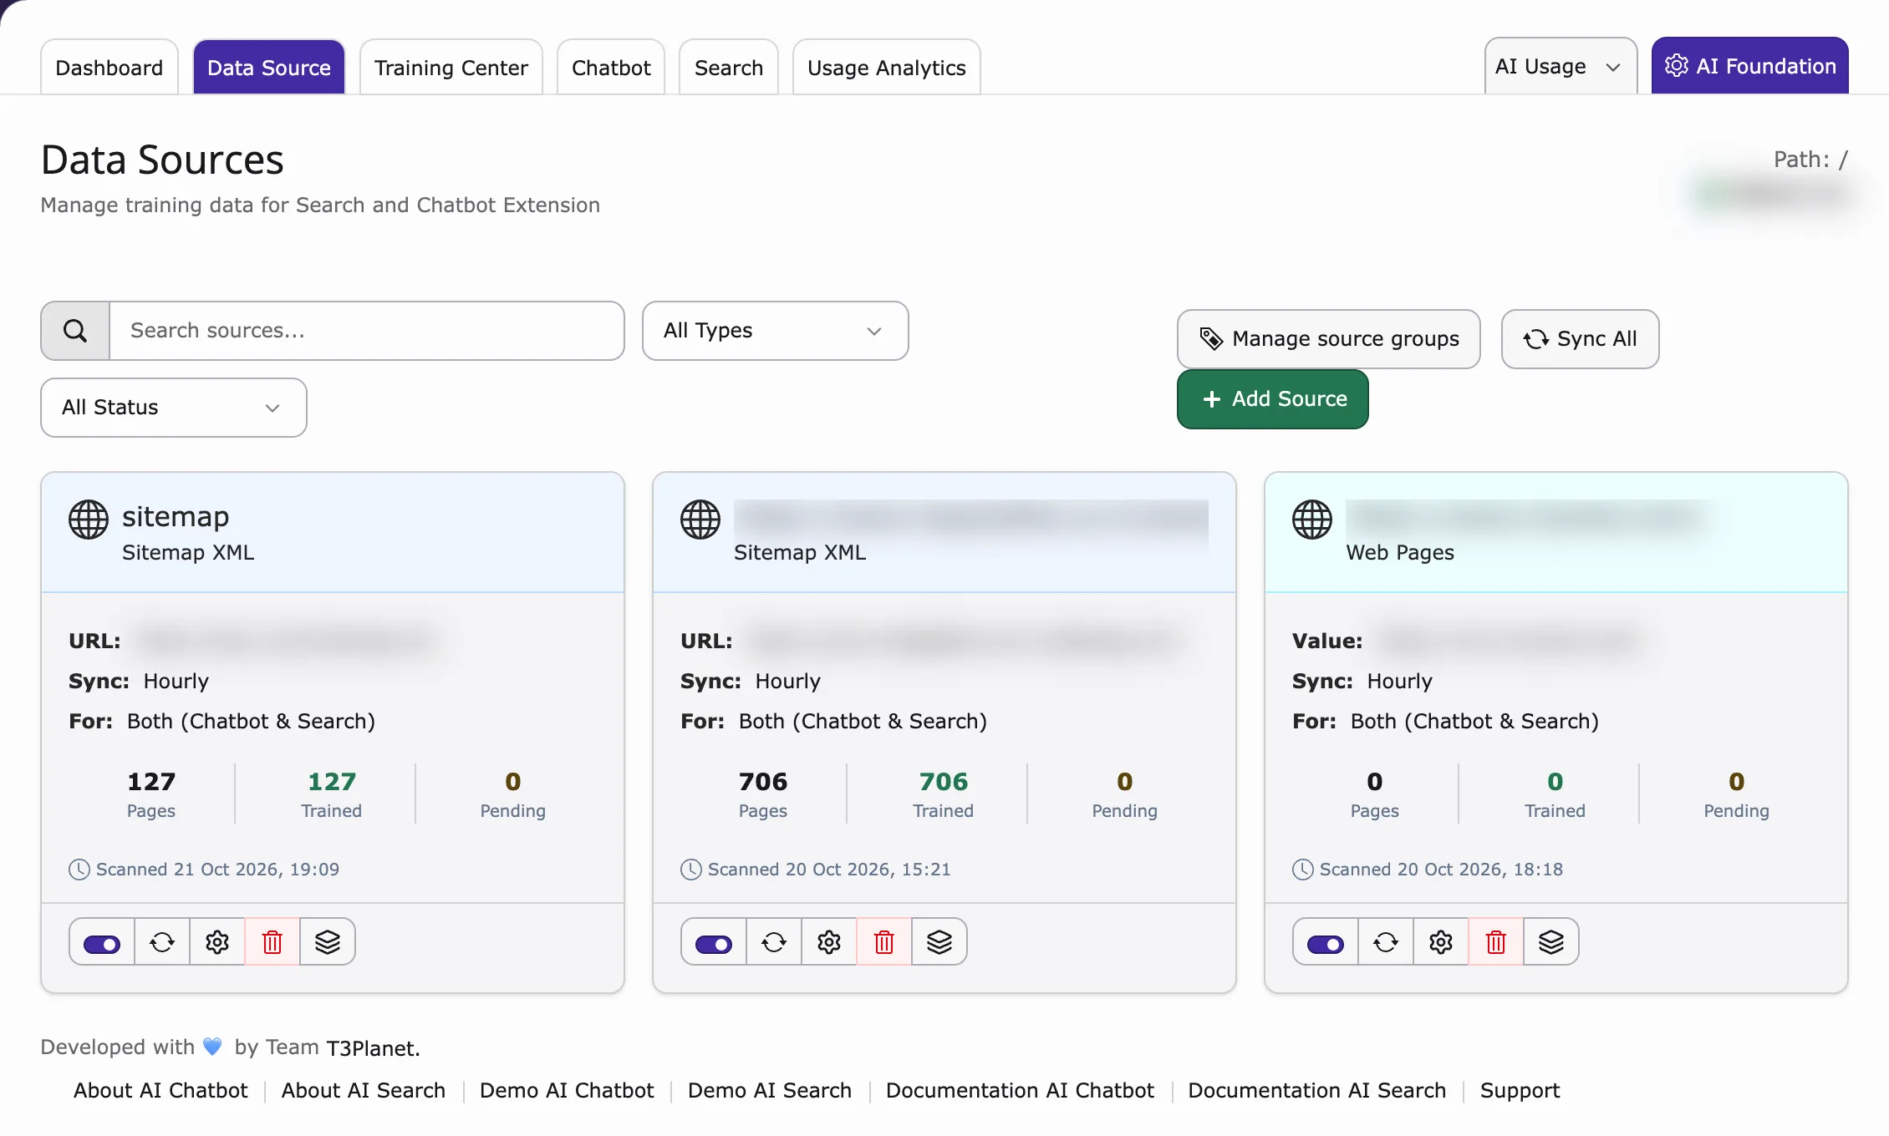Open Demo AI Search link
Viewport: 1889px width, 1136px height.
point(770,1091)
